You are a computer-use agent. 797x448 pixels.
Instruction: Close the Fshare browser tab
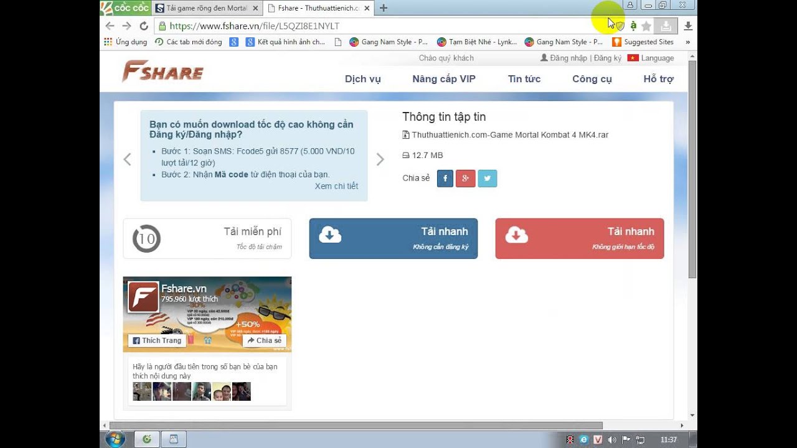coord(366,8)
